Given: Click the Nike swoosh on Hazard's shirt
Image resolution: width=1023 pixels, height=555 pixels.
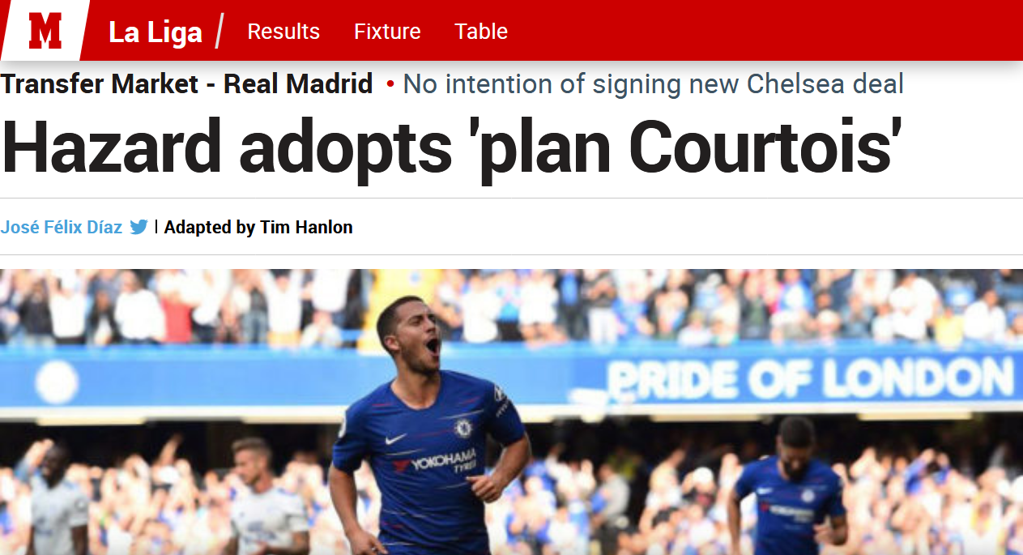Looking at the screenshot, I should [396, 439].
